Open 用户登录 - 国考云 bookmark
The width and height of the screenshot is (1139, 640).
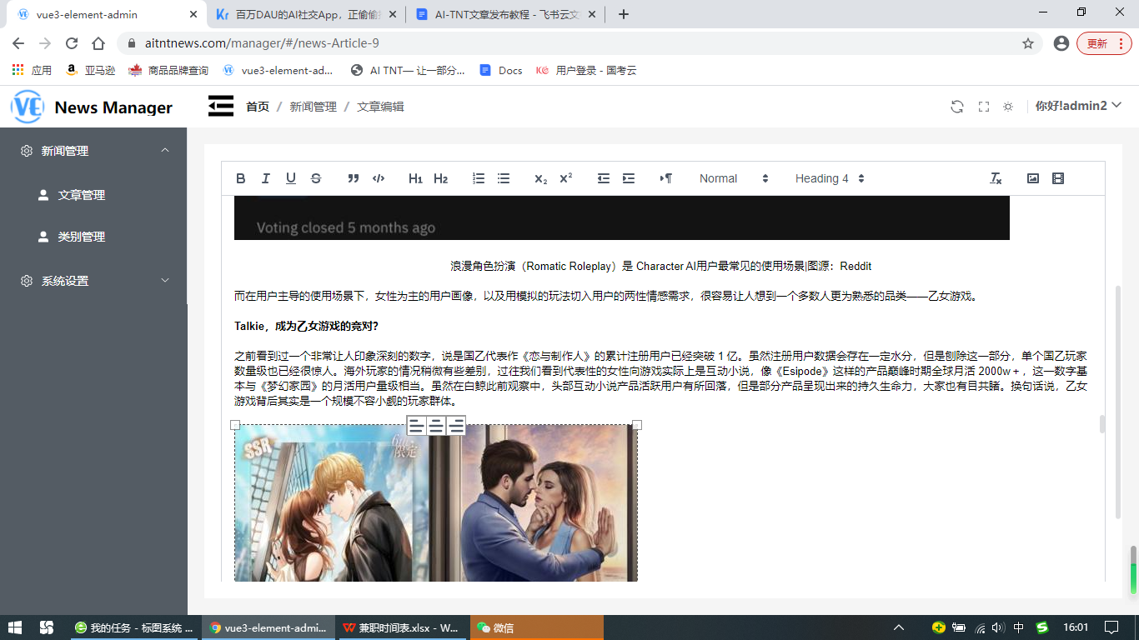[x=586, y=70]
